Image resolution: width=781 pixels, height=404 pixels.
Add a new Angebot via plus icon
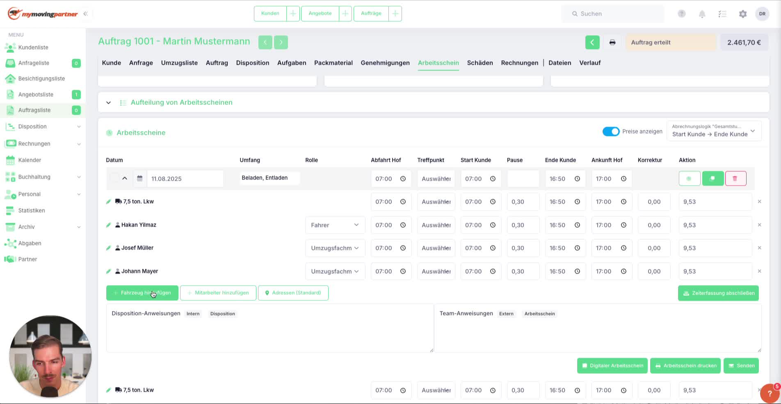tap(345, 14)
